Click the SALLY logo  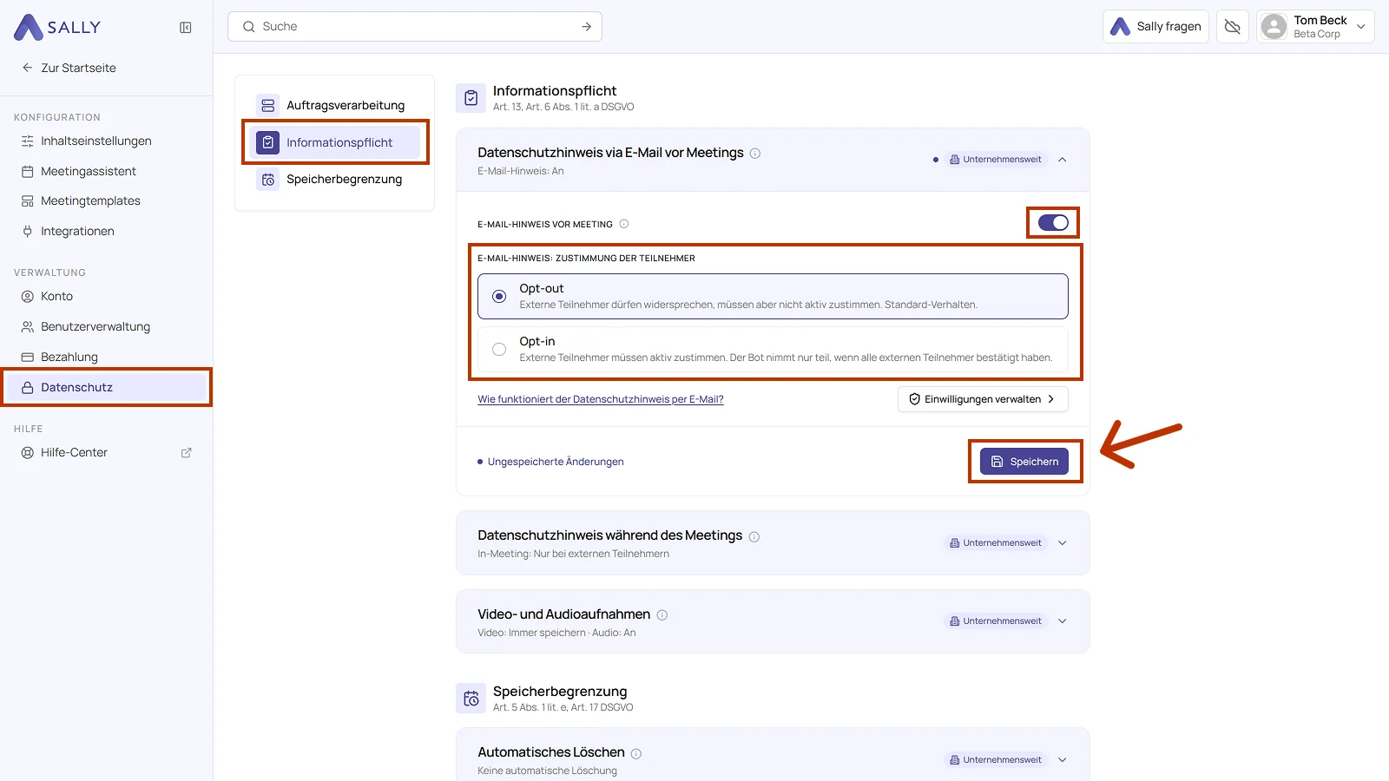click(57, 28)
